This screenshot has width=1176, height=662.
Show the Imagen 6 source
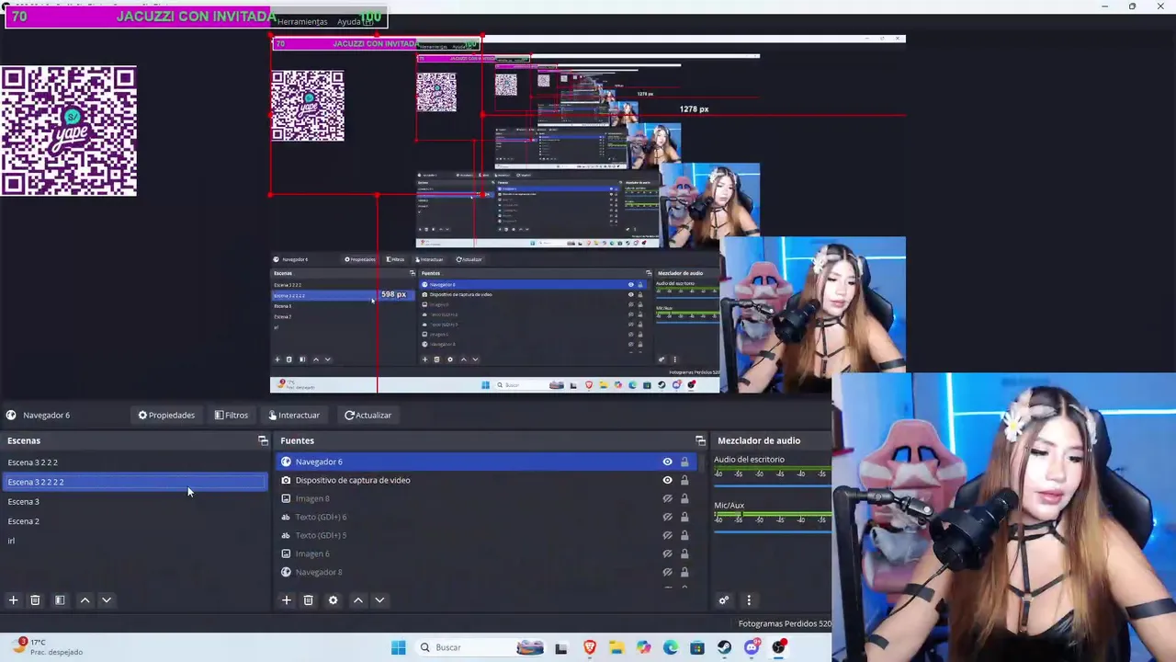(667, 554)
